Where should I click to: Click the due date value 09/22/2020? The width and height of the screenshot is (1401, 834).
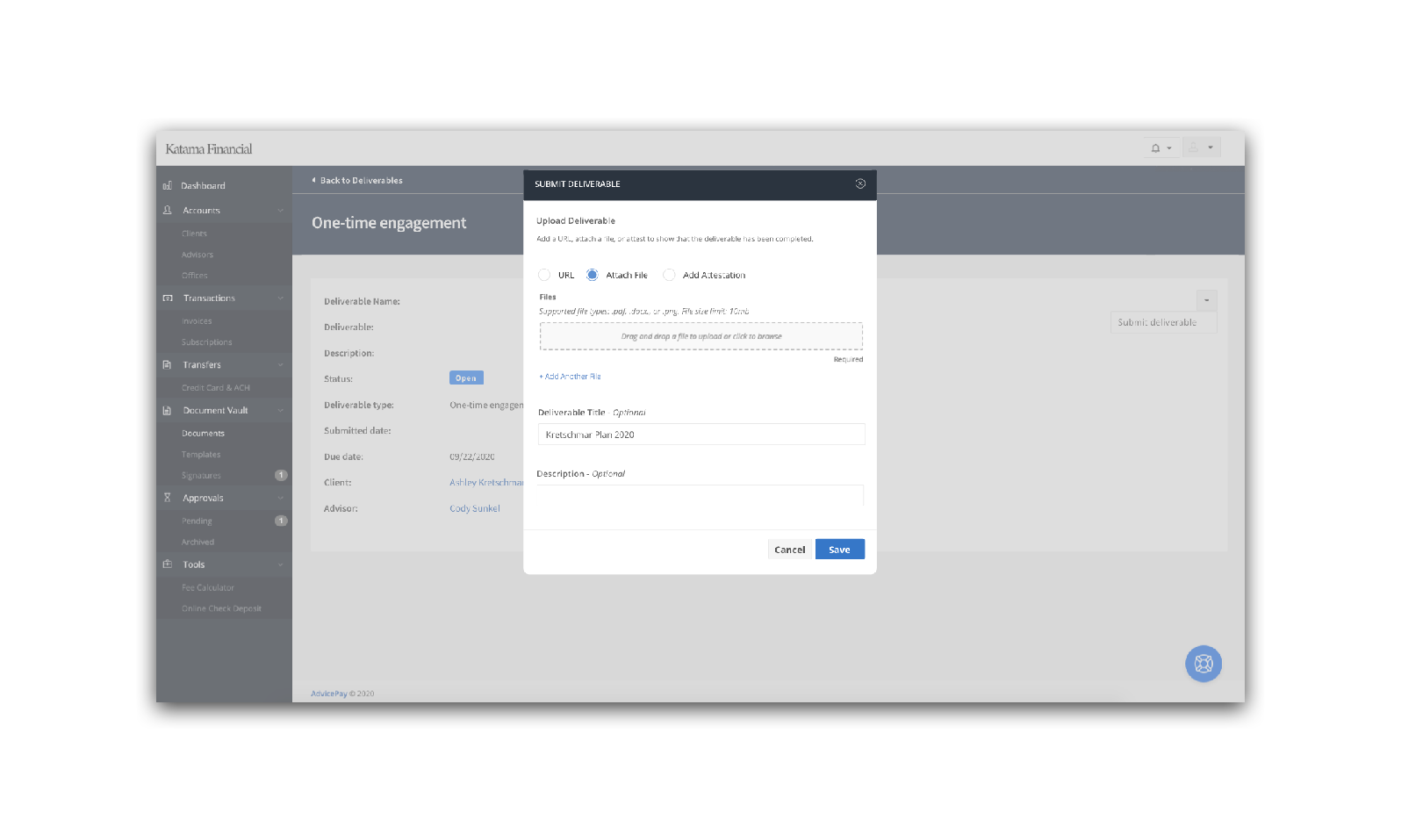472,457
